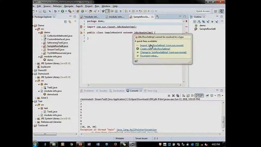Open the Navigate menu
Screen dimensions: 261x147
click(69, 6)
